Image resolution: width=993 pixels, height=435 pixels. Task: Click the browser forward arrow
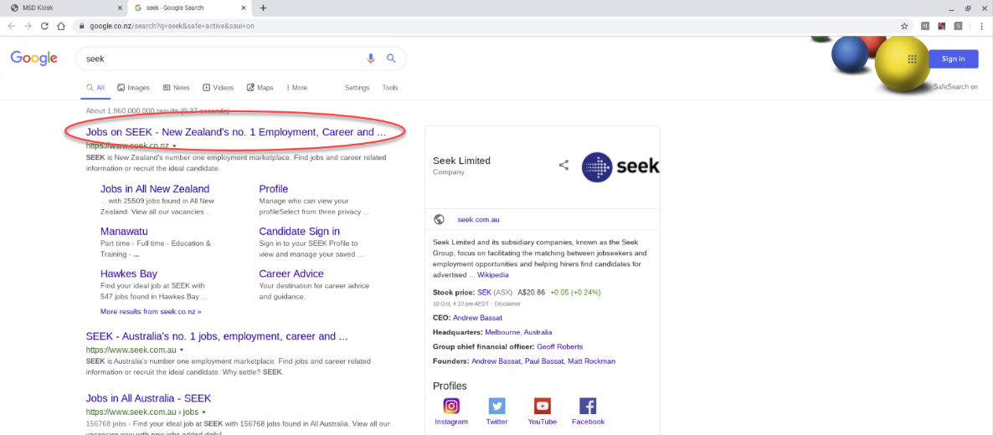click(28, 26)
